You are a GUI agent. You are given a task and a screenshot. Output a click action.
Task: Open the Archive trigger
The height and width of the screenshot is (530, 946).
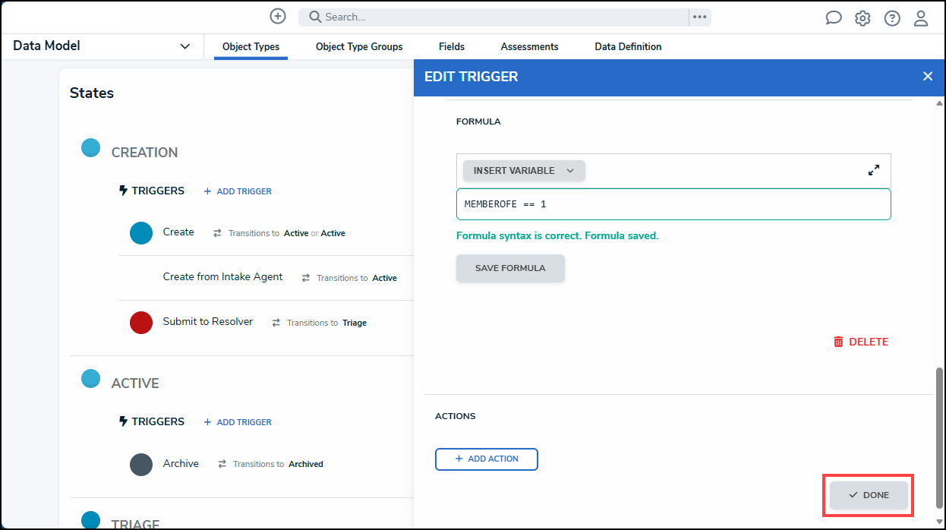(x=181, y=464)
